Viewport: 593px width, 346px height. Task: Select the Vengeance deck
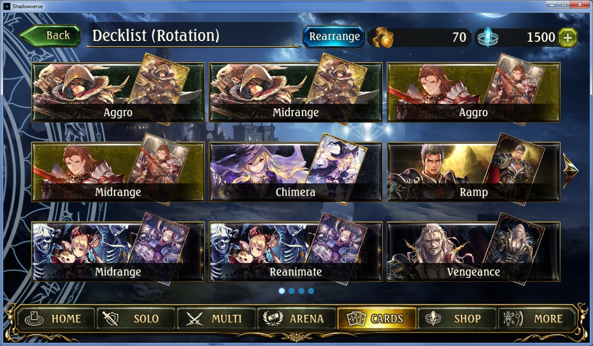[474, 252]
